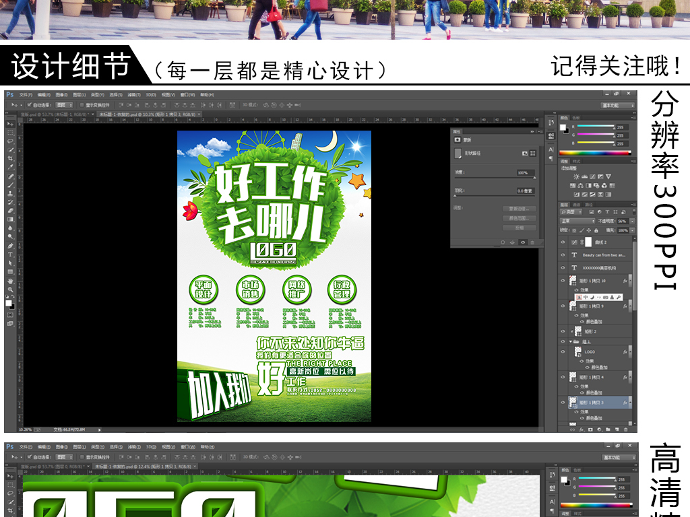The image size is (690, 517).
Task: Open 滤镜(T) menu in upper window
Action: [134, 94]
